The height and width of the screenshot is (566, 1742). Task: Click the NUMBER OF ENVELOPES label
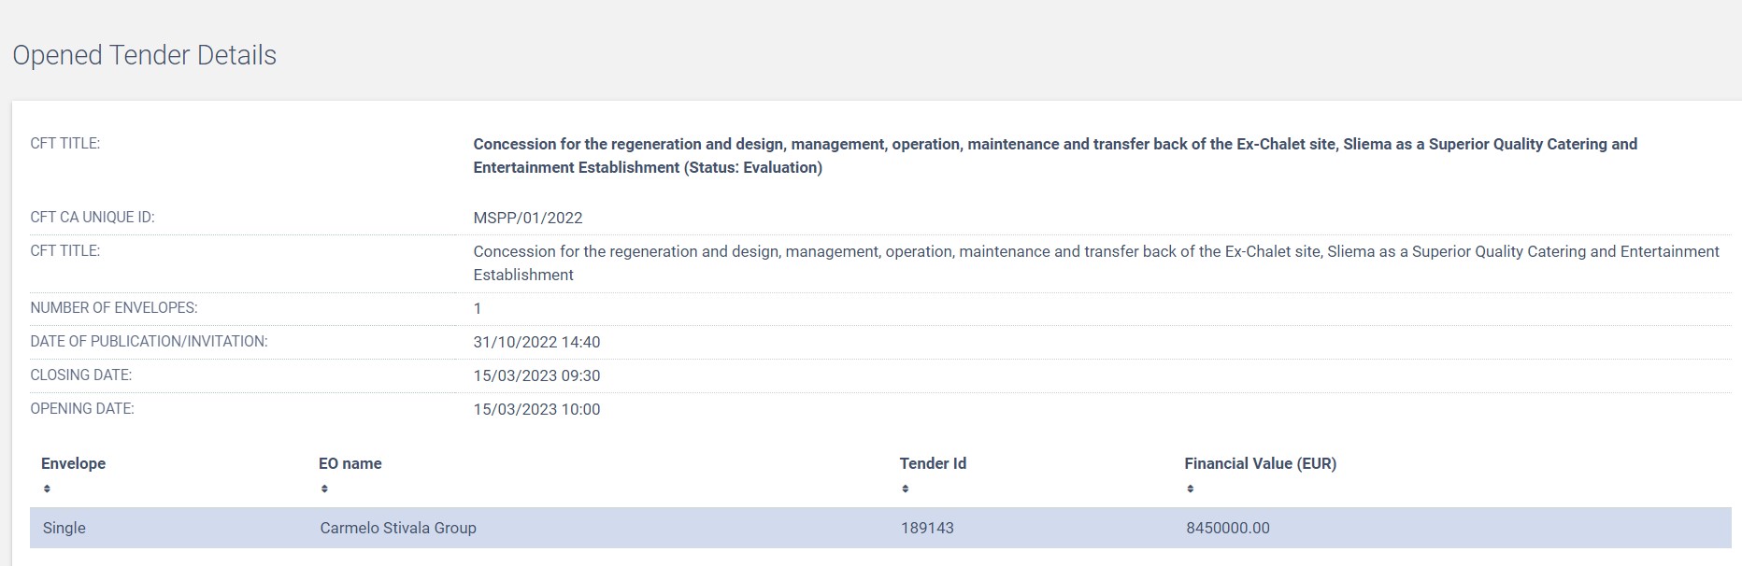[x=114, y=308]
